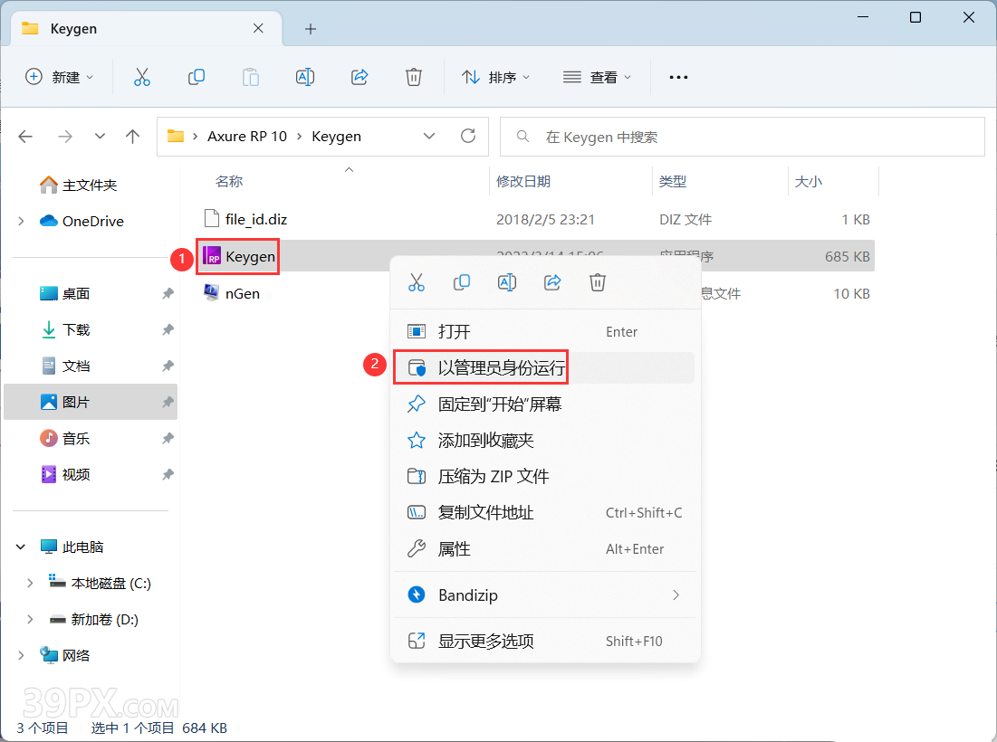
Task: Click the Share icon in the context menu
Action: coord(552,282)
